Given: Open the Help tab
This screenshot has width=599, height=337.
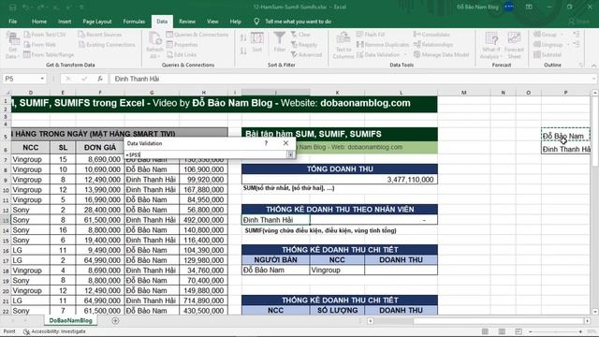Looking at the screenshot, I should coord(235,22).
